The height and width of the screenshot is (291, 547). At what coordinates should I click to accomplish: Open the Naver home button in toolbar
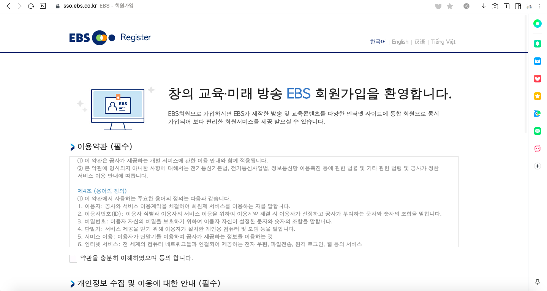(x=43, y=6)
